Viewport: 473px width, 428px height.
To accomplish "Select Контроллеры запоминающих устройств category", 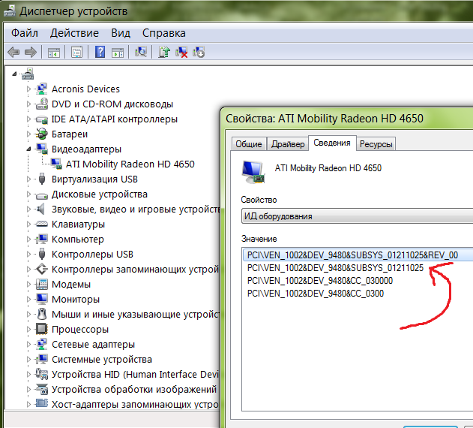I will [135, 269].
